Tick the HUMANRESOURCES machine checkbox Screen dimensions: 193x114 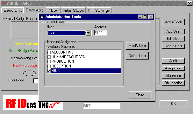pyautogui.click(x=49, y=57)
